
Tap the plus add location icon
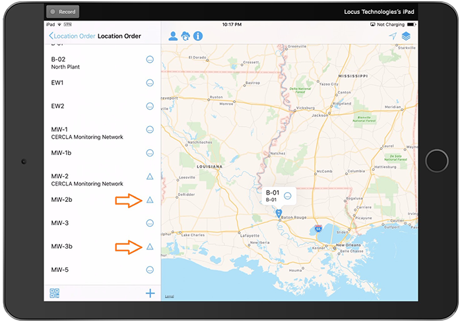(150, 293)
